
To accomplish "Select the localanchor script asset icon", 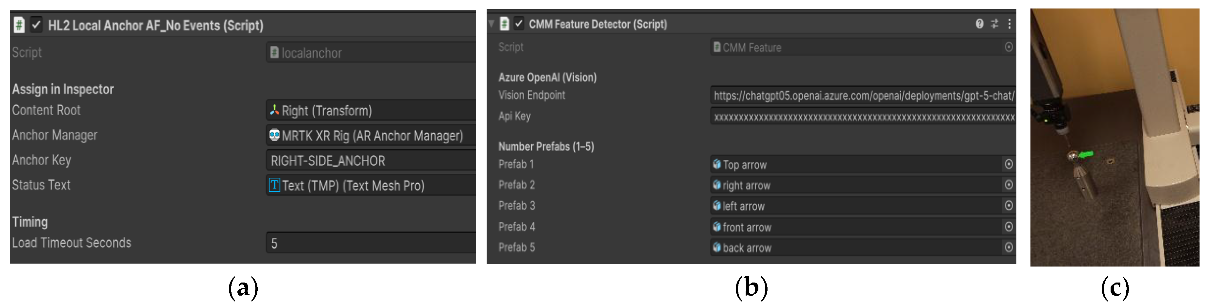I will [275, 52].
